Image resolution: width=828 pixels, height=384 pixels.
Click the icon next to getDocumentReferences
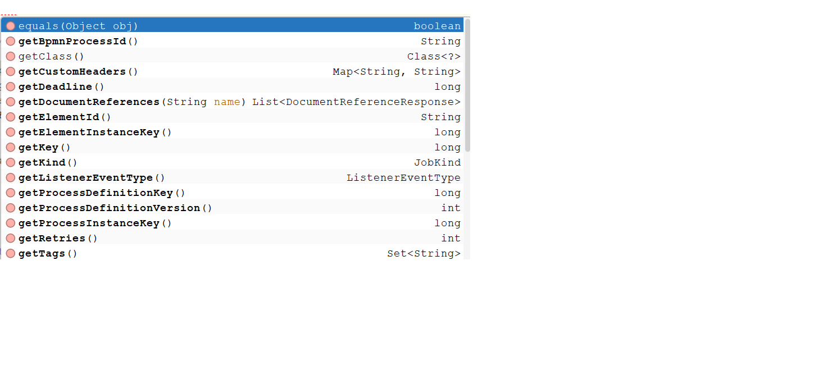(x=10, y=102)
